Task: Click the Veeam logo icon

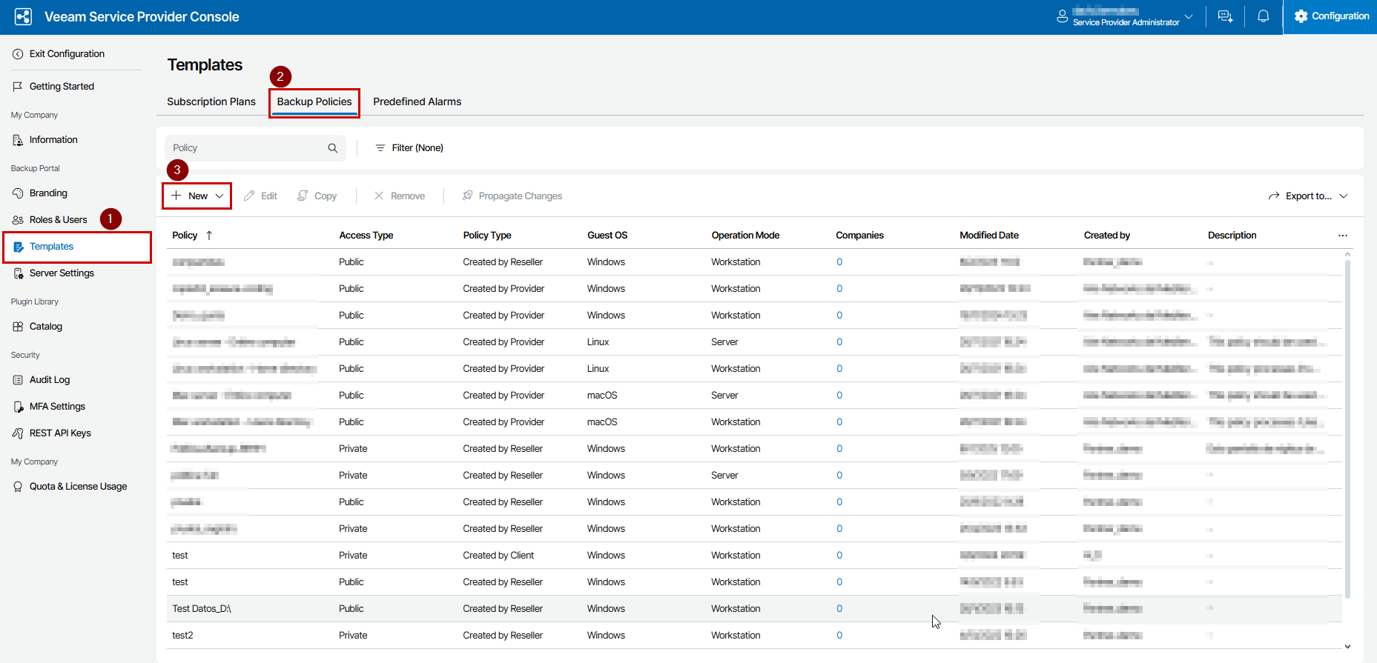Action: pos(23,16)
